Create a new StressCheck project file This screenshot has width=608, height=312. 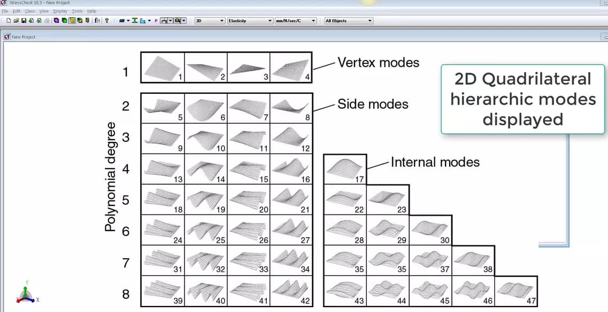9,20
